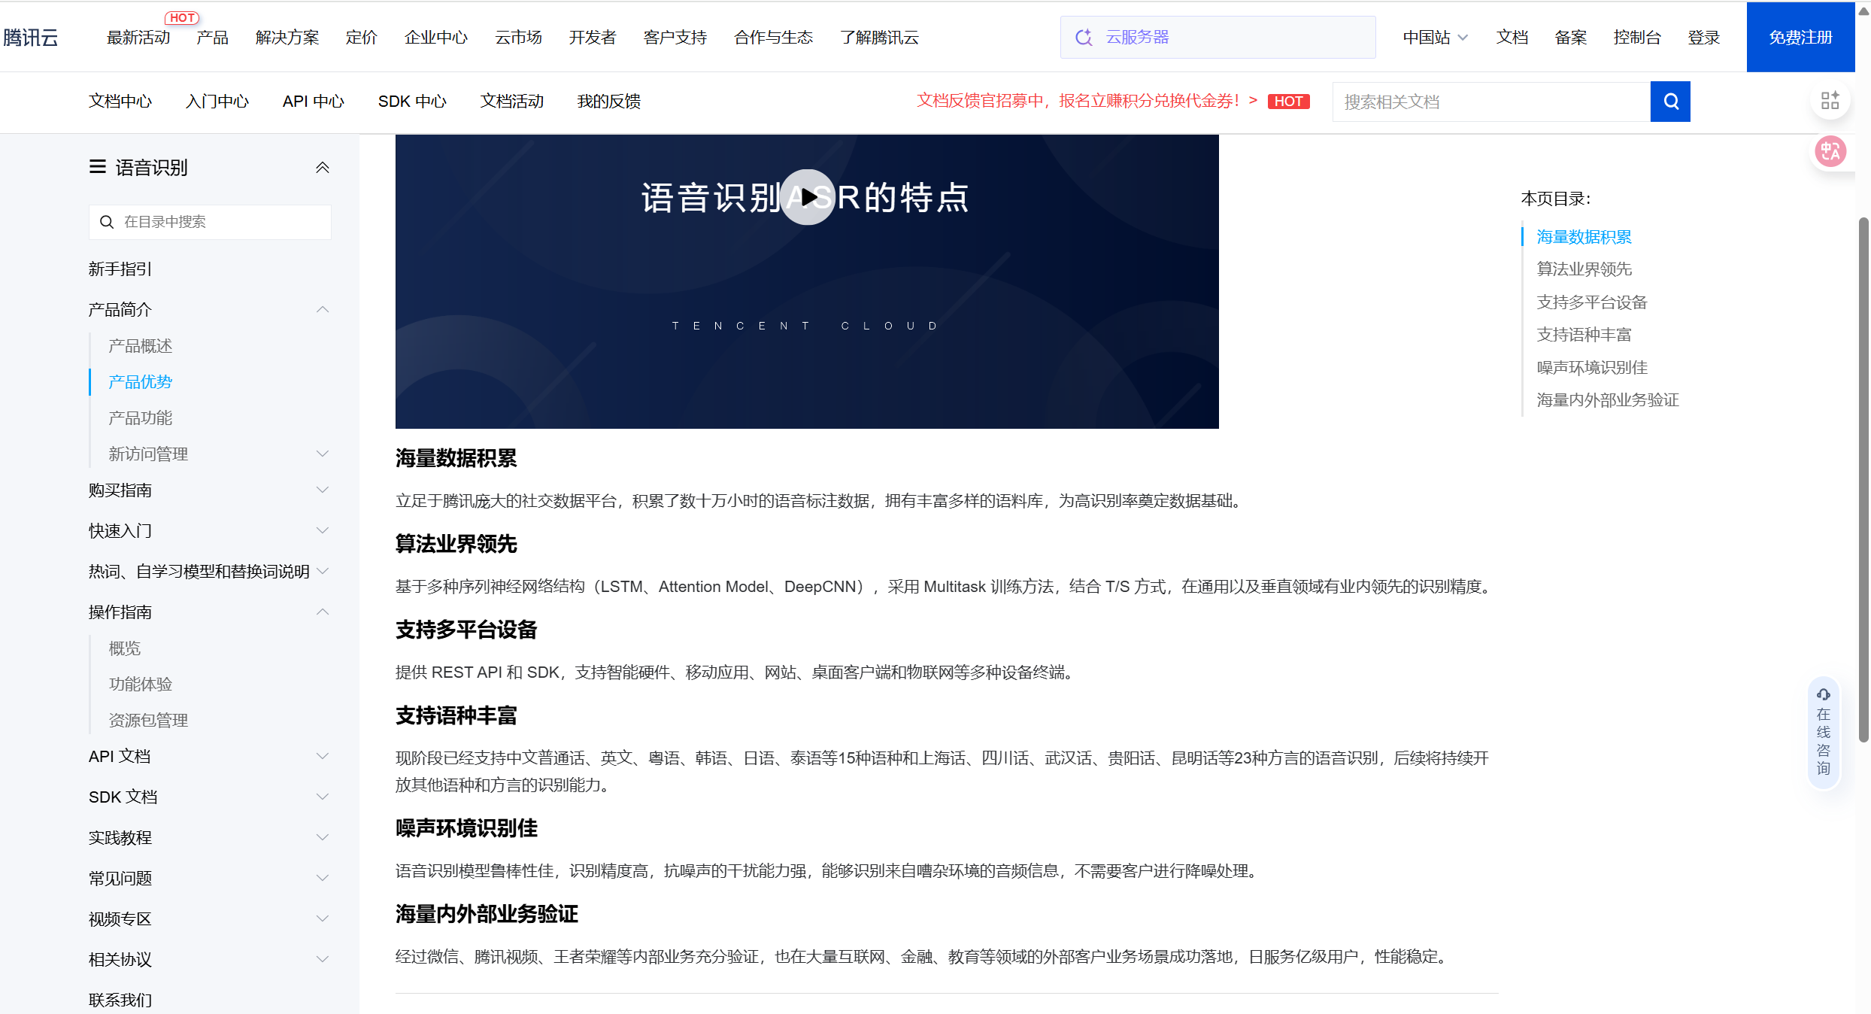Open 我的反馈 tab
The width and height of the screenshot is (1871, 1014).
pyautogui.click(x=609, y=102)
